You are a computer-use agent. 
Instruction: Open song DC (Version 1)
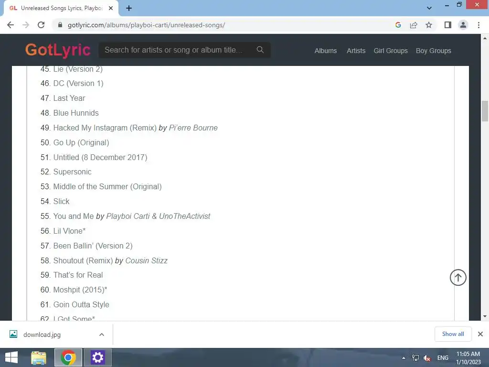pyautogui.click(x=78, y=83)
